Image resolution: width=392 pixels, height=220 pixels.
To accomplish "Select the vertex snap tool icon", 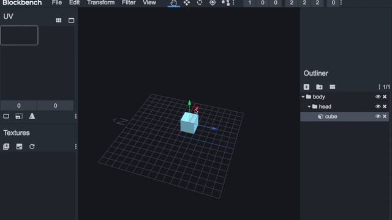I will coord(225,2).
